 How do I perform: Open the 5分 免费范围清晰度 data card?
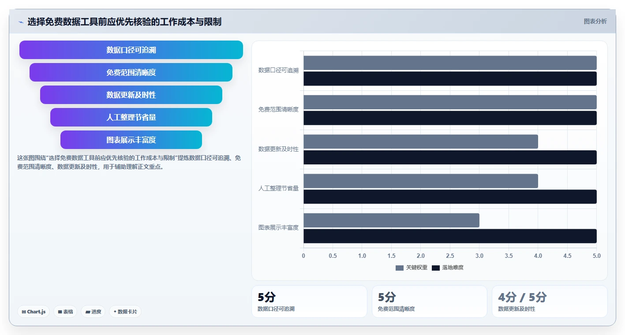pos(430,301)
